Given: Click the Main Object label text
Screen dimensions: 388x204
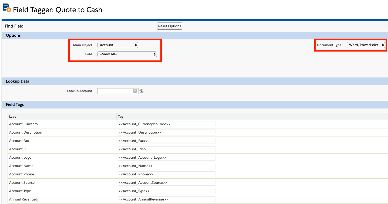Looking at the screenshot, I should 83,45.
